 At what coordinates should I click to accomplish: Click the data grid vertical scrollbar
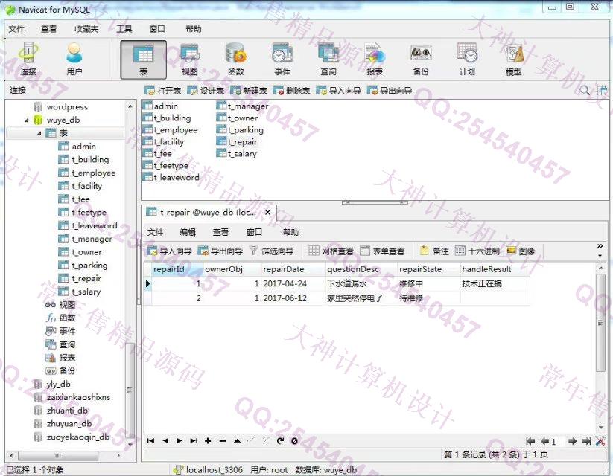click(x=600, y=323)
